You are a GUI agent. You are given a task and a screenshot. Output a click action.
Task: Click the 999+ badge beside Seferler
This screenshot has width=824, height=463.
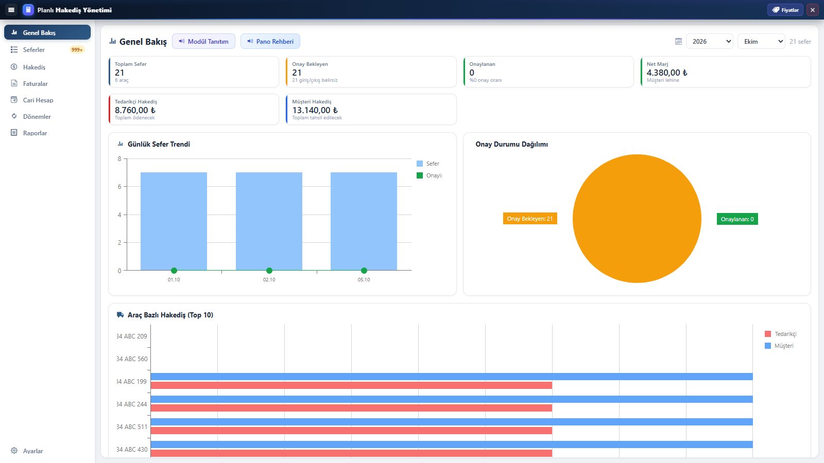(x=77, y=50)
